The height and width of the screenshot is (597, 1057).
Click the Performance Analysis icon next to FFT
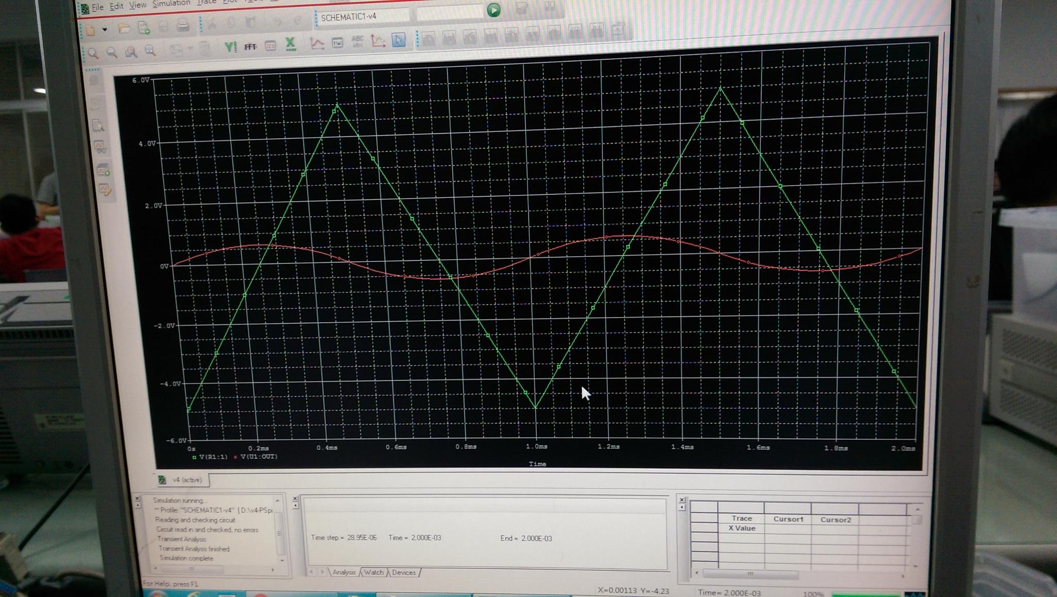coord(270,45)
